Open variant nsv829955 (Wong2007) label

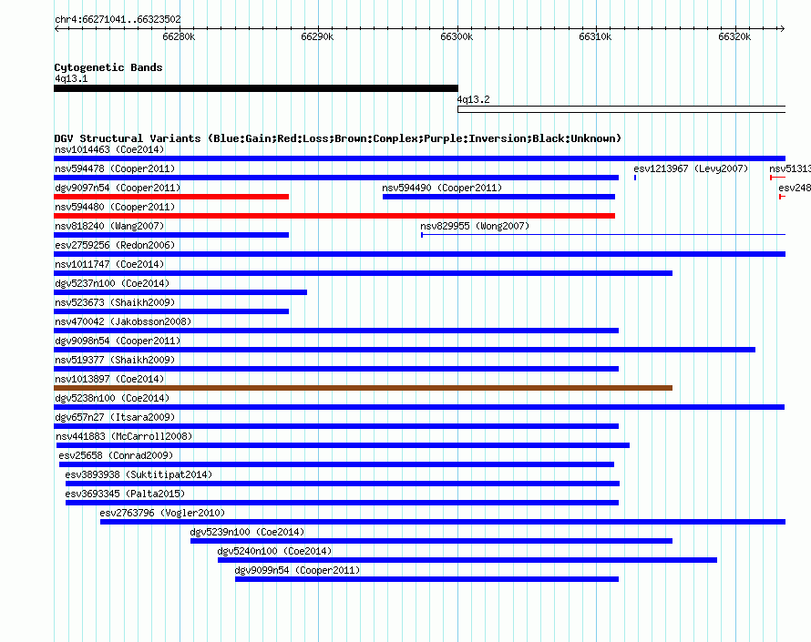[x=475, y=226]
